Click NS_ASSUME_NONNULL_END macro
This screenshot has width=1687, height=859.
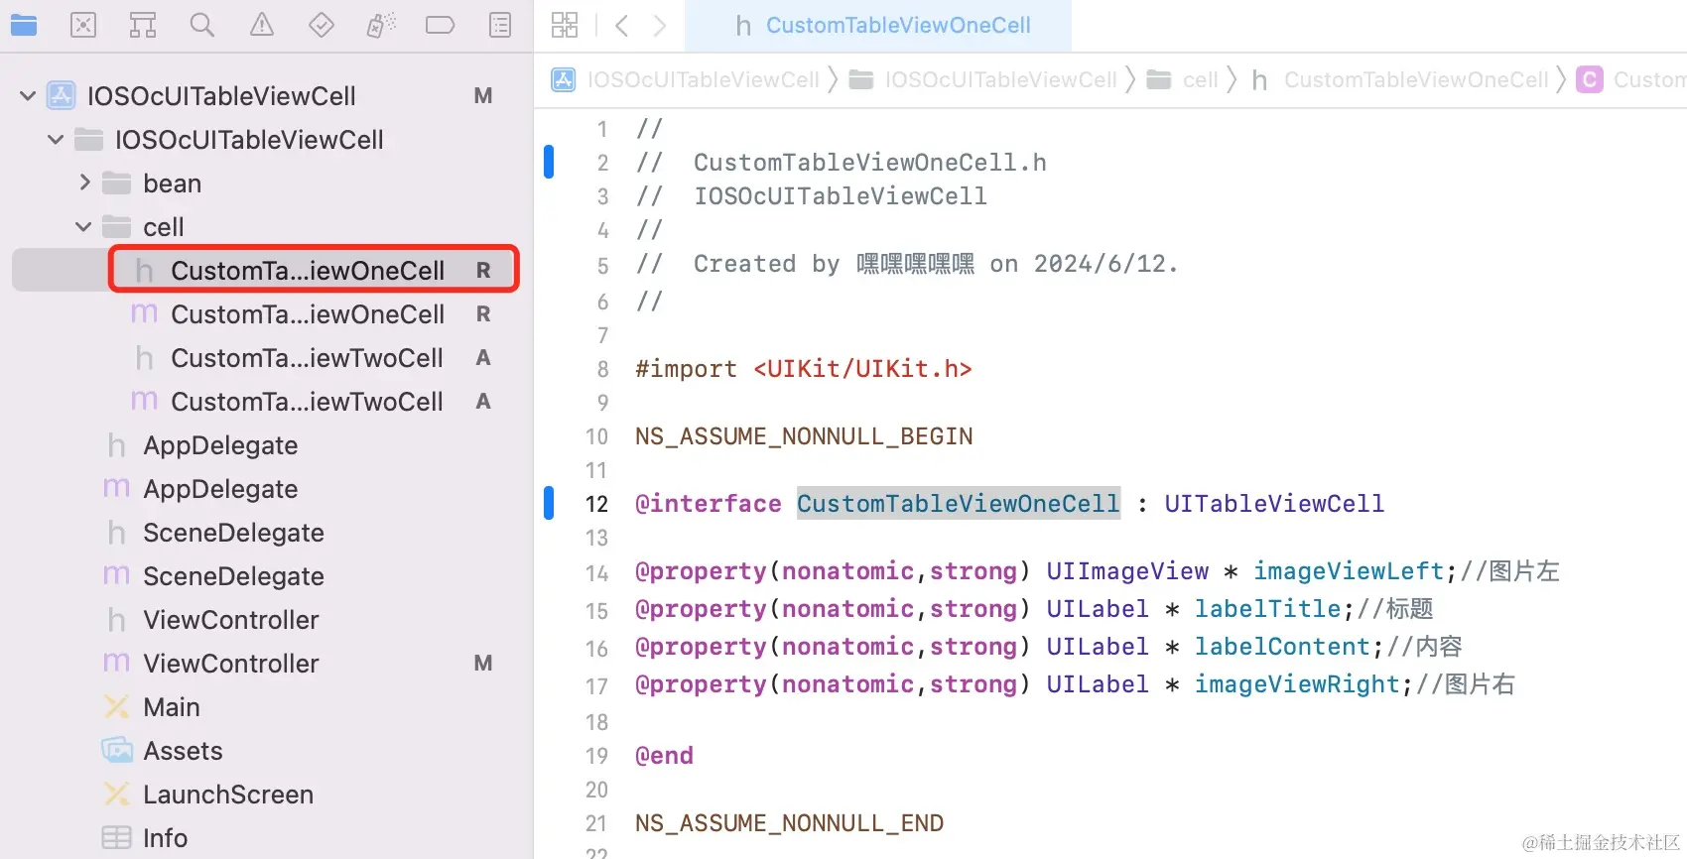pyautogui.click(x=790, y=823)
